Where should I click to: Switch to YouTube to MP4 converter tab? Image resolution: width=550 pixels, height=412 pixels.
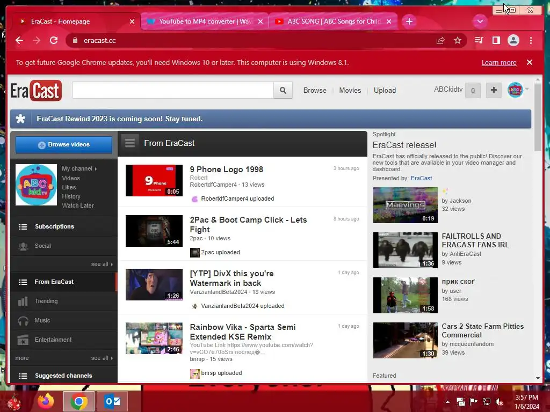205,21
